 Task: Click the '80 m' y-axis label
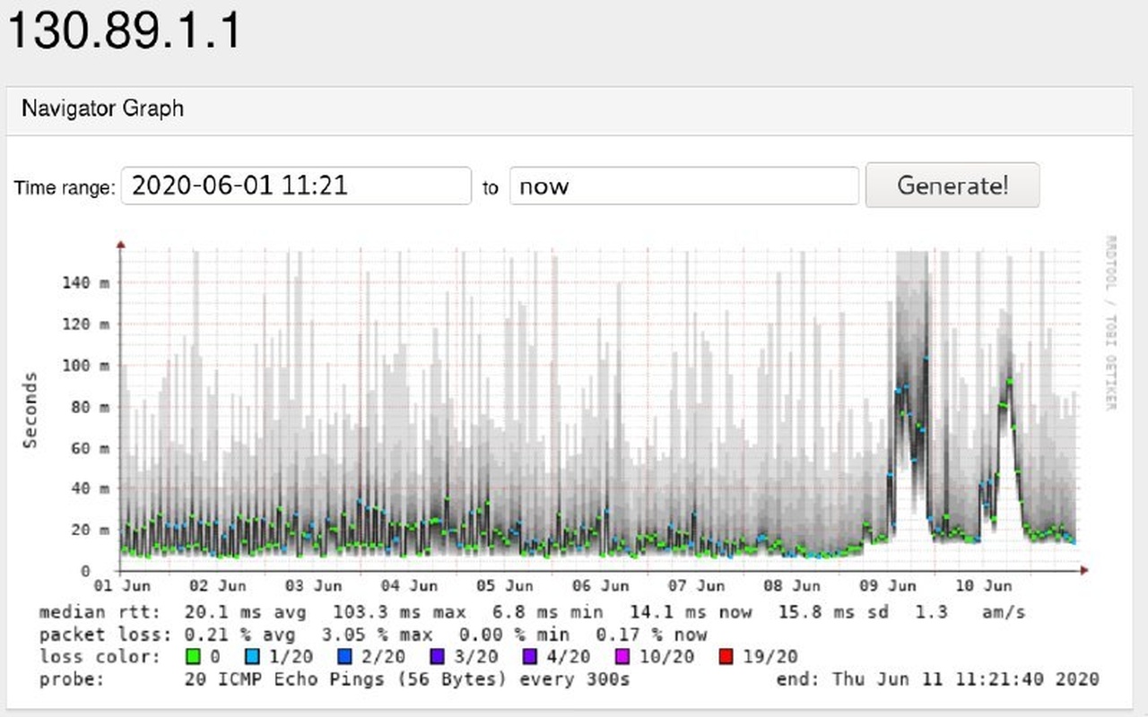tap(91, 407)
